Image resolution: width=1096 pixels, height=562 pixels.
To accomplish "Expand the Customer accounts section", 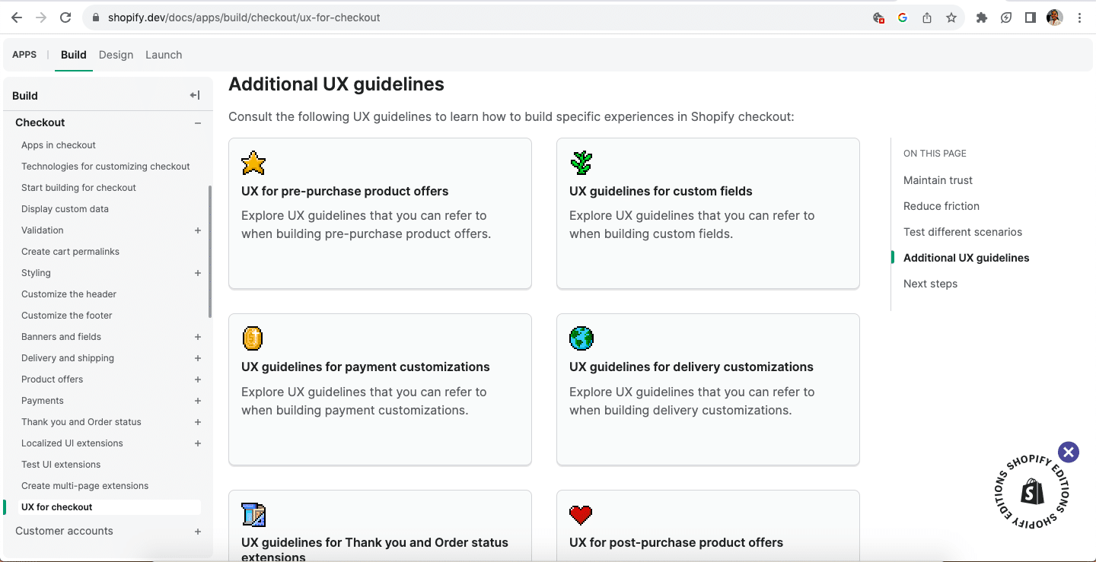I will pos(198,532).
